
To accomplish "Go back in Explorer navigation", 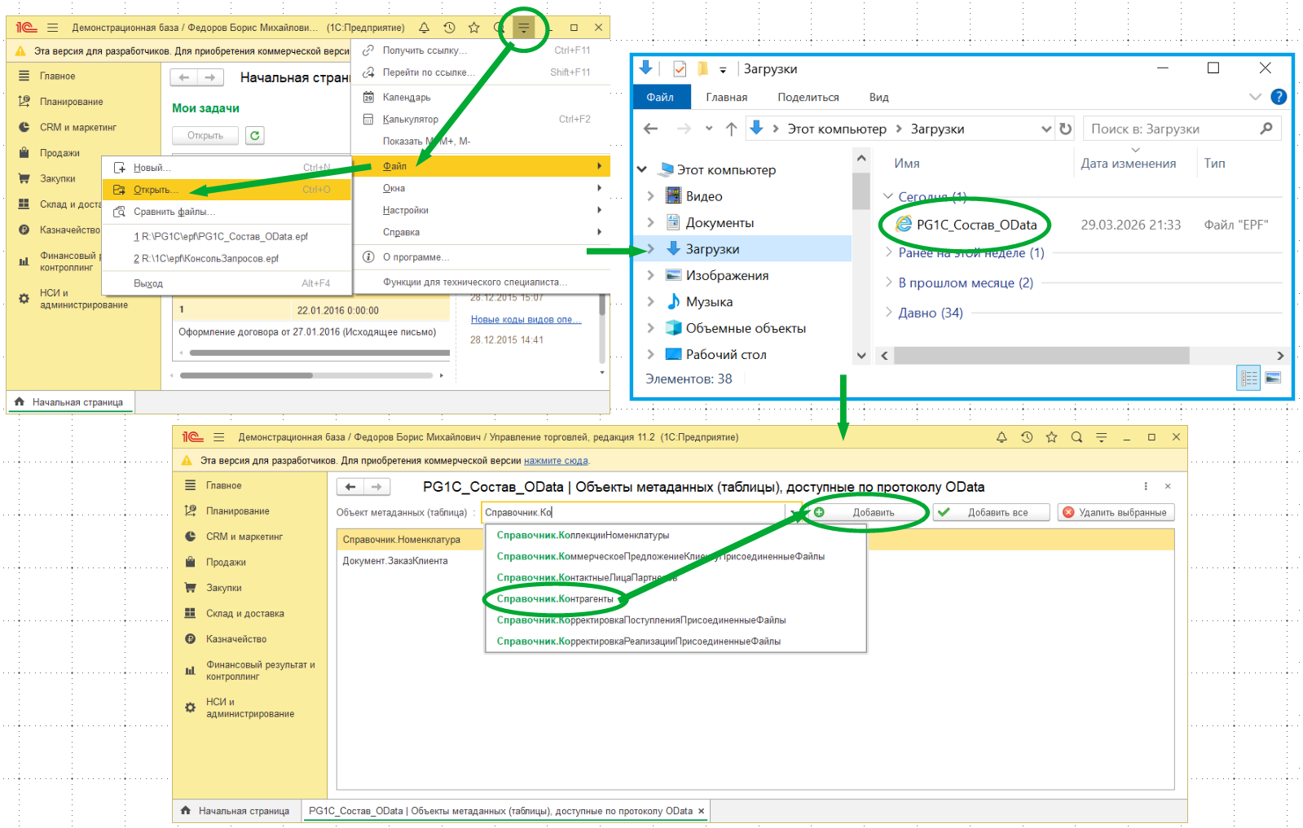I will pyautogui.click(x=650, y=129).
